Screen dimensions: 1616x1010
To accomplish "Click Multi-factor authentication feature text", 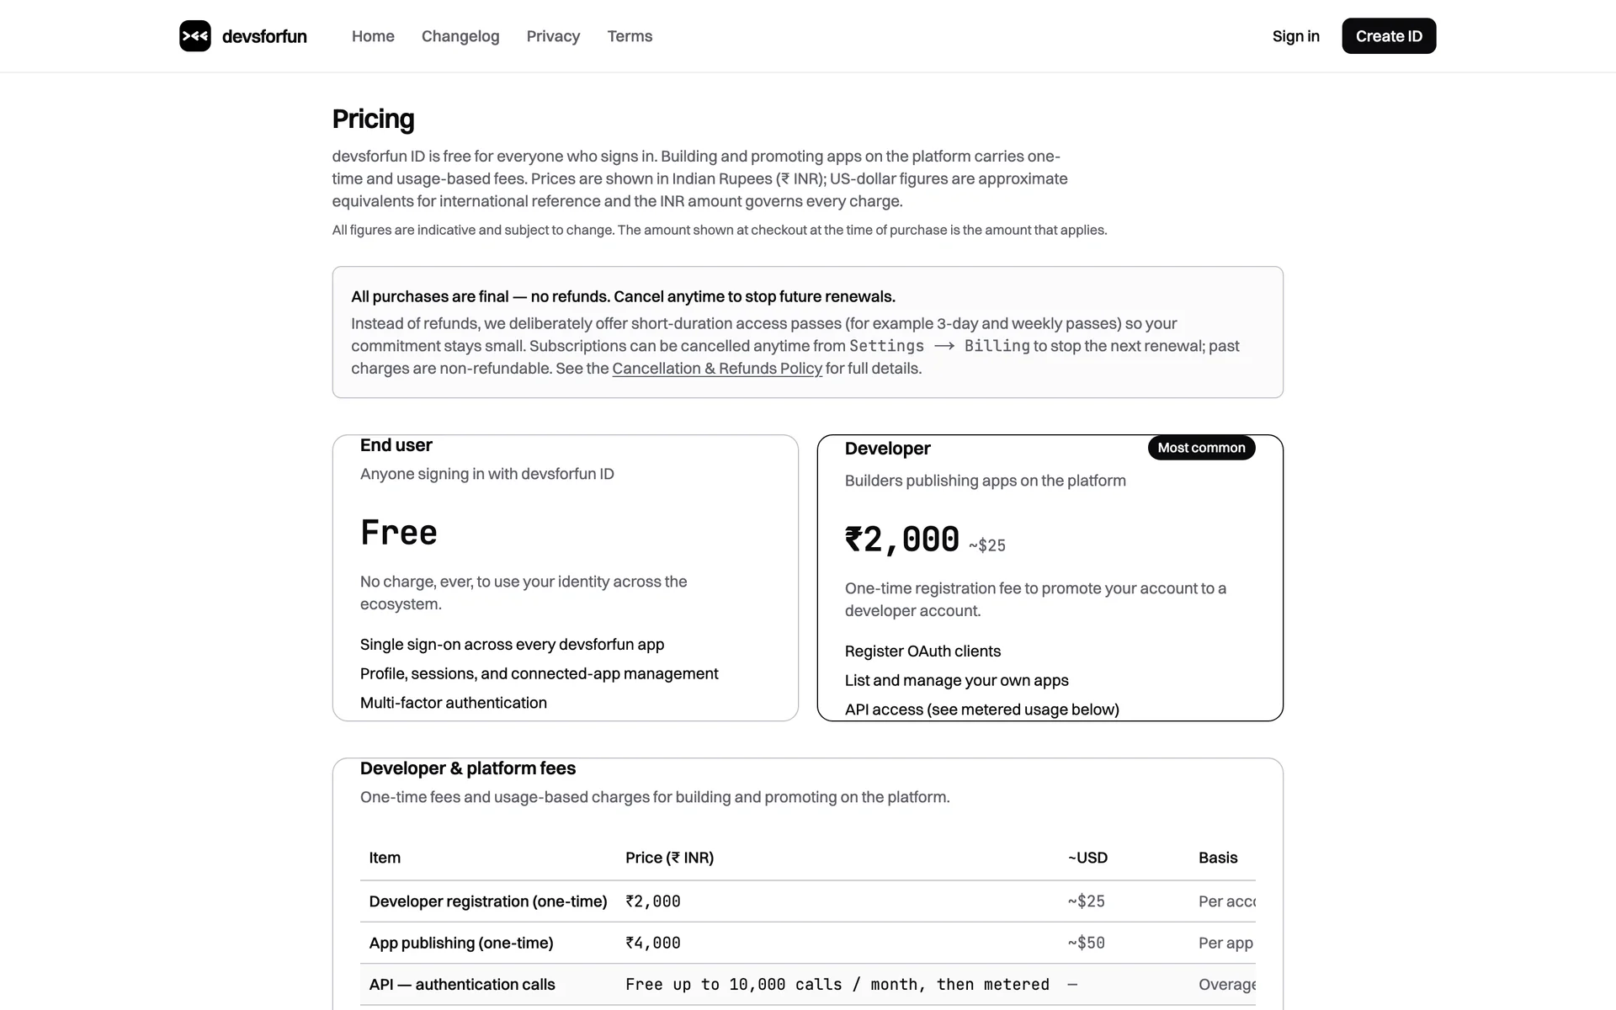I will 453,703.
